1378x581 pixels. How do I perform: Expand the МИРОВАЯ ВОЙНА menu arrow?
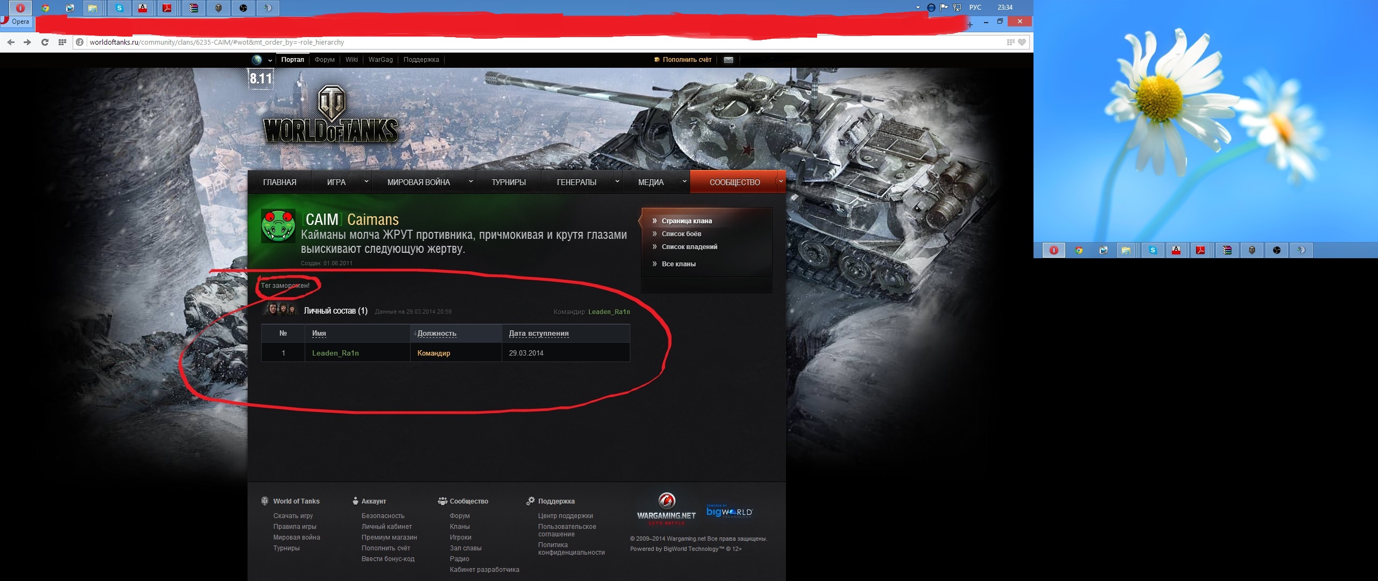click(470, 181)
